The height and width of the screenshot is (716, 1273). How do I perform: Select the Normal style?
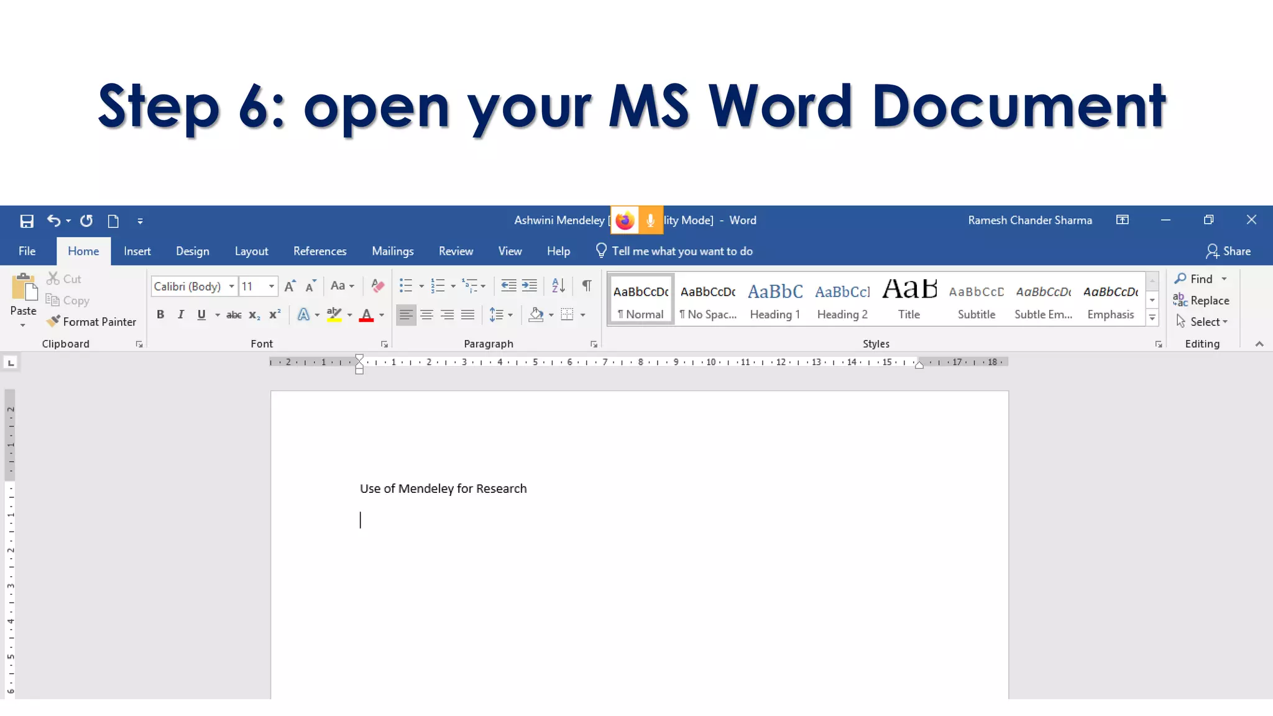pyautogui.click(x=641, y=300)
